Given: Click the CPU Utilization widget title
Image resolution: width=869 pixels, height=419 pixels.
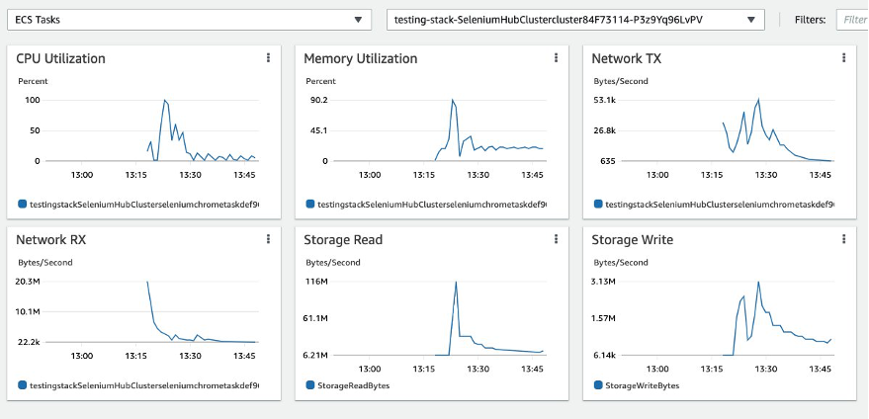Looking at the screenshot, I should [60, 58].
